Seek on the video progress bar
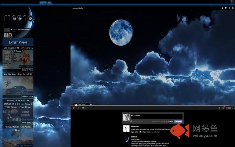This screenshot has height=147, width=235. pyautogui.click(x=147, y=105)
